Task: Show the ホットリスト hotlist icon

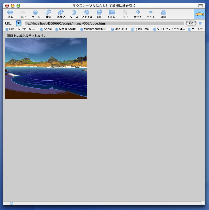Action: pos(112,14)
